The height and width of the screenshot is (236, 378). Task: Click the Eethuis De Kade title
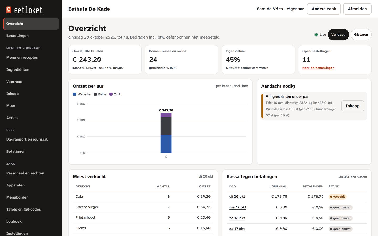click(89, 9)
